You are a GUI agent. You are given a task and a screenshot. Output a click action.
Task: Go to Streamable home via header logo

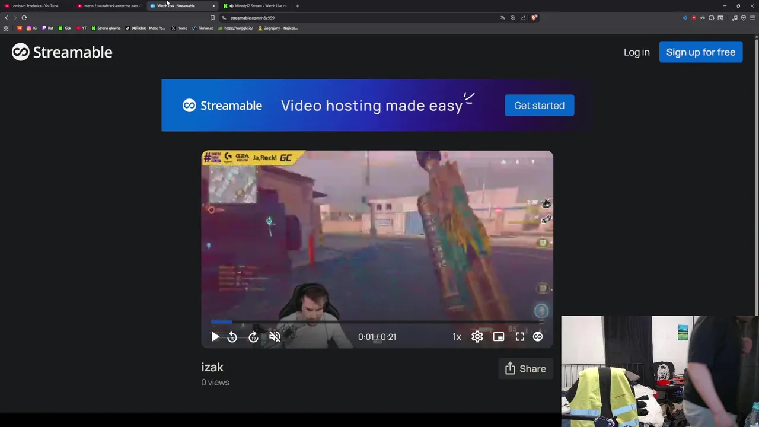[x=62, y=52]
